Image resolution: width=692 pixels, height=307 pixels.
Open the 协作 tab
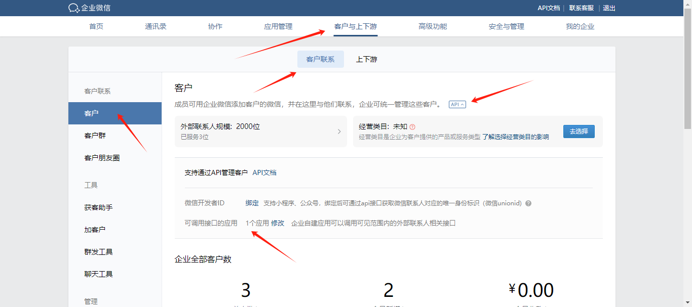coord(215,26)
